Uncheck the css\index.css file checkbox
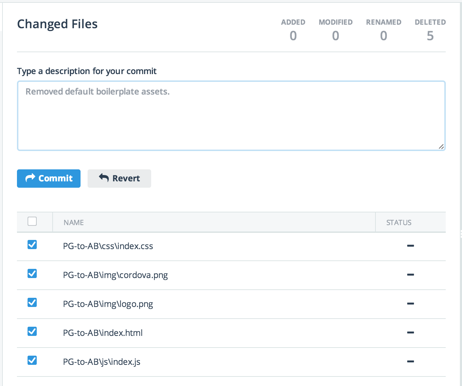The width and height of the screenshot is (462, 386). coord(32,245)
